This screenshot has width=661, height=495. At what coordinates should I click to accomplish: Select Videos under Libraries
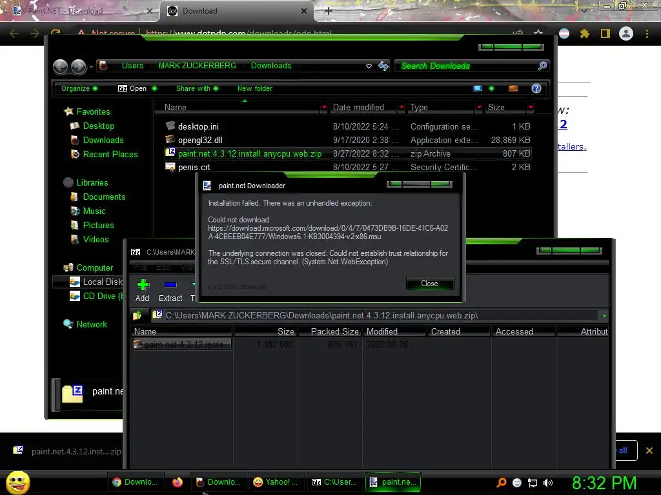(96, 240)
